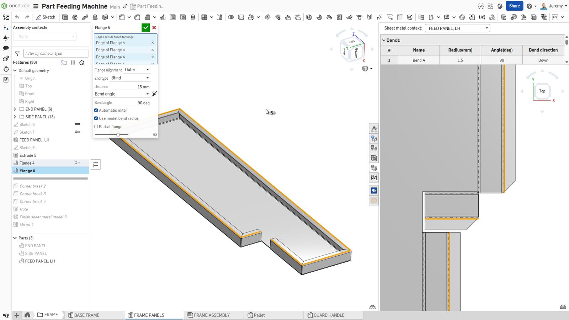Click the Undo arrow icon
The height and width of the screenshot is (320, 569).
(x=17, y=17)
